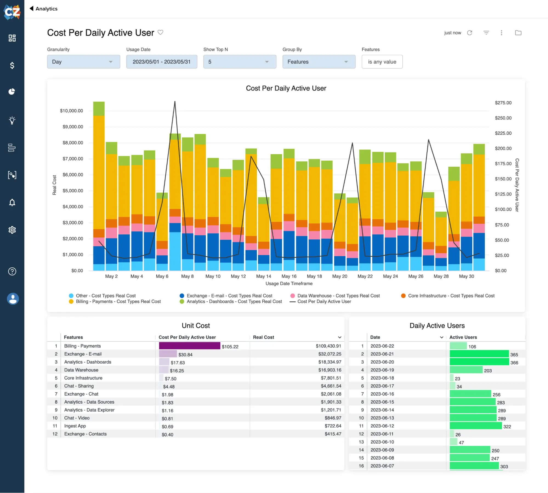Open the Usage Date range picker
This screenshot has width=548, height=493.
tap(162, 62)
